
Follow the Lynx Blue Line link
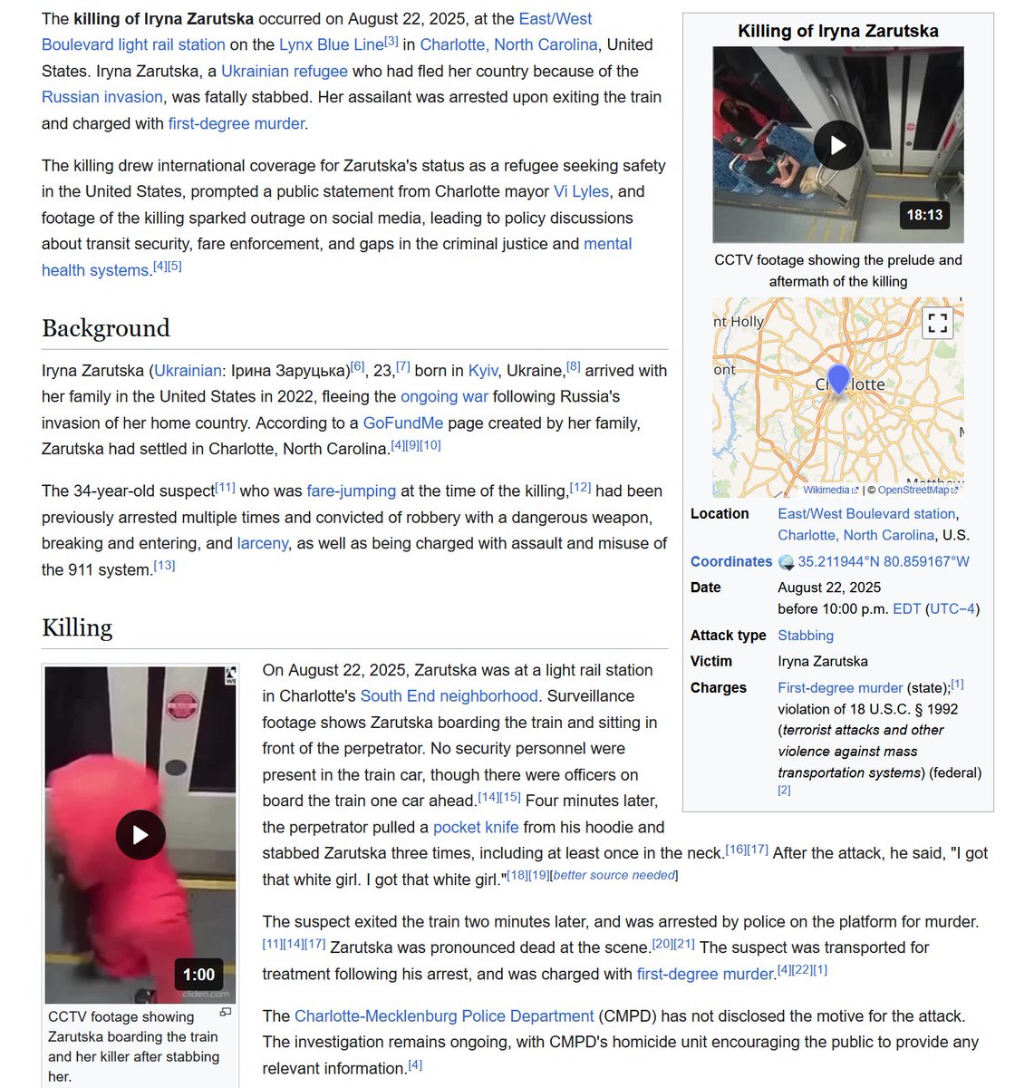click(x=331, y=44)
